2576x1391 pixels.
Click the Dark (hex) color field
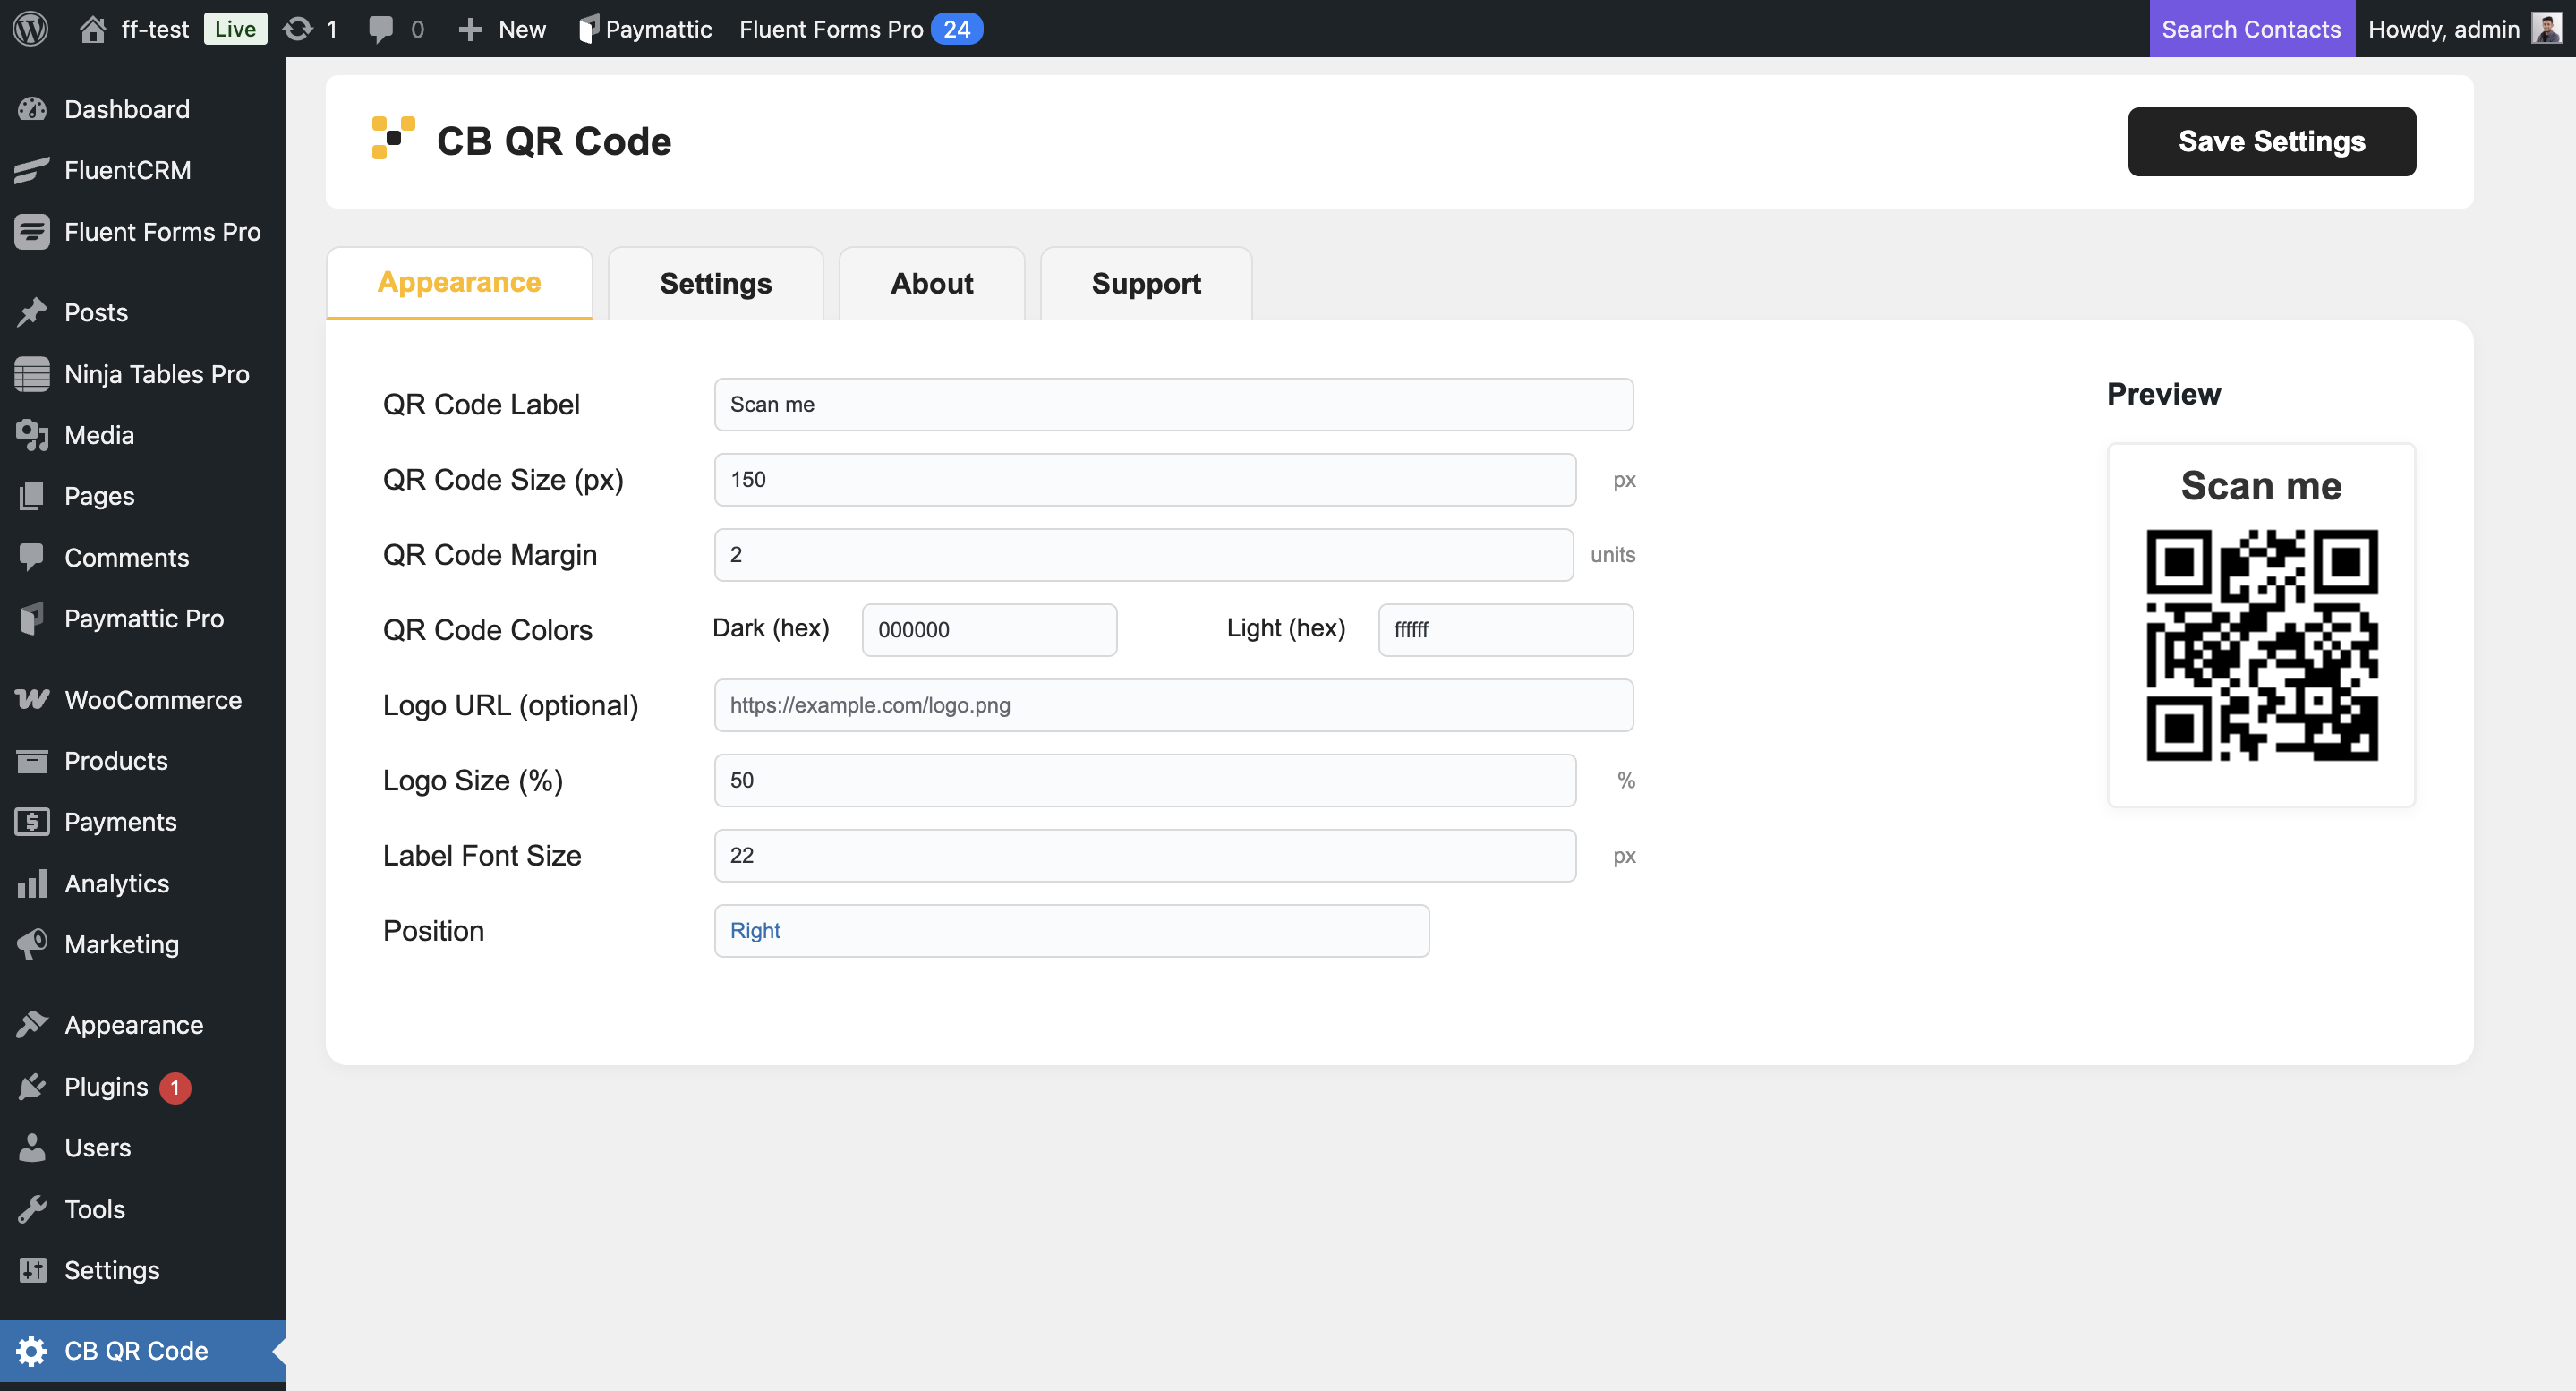(x=989, y=630)
